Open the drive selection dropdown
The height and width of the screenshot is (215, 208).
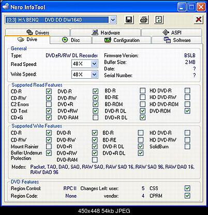tap(113, 20)
